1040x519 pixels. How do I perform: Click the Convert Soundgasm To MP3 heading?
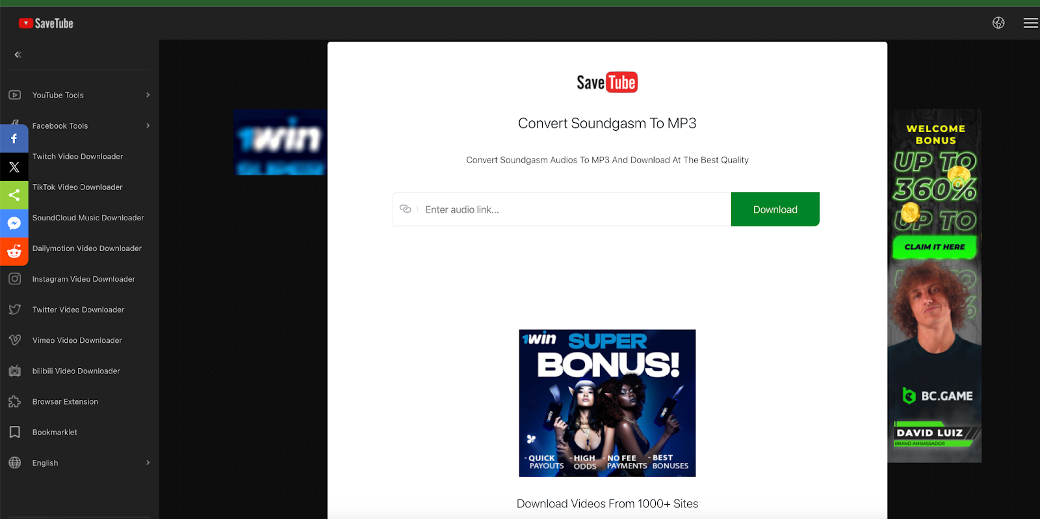point(607,124)
